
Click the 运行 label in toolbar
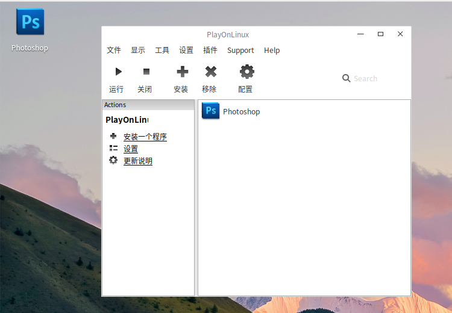click(x=116, y=89)
